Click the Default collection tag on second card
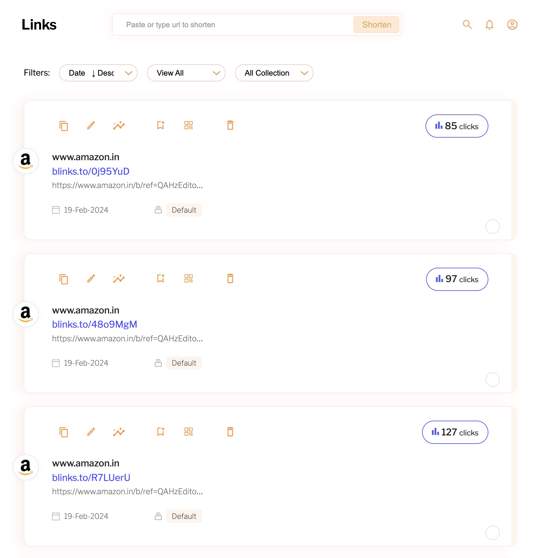The image size is (541, 558). tap(184, 363)
